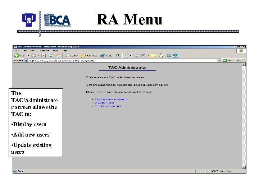259x194 pixels.
Task: Click the page icon in Address bar
Action: [x=26, y=60]
